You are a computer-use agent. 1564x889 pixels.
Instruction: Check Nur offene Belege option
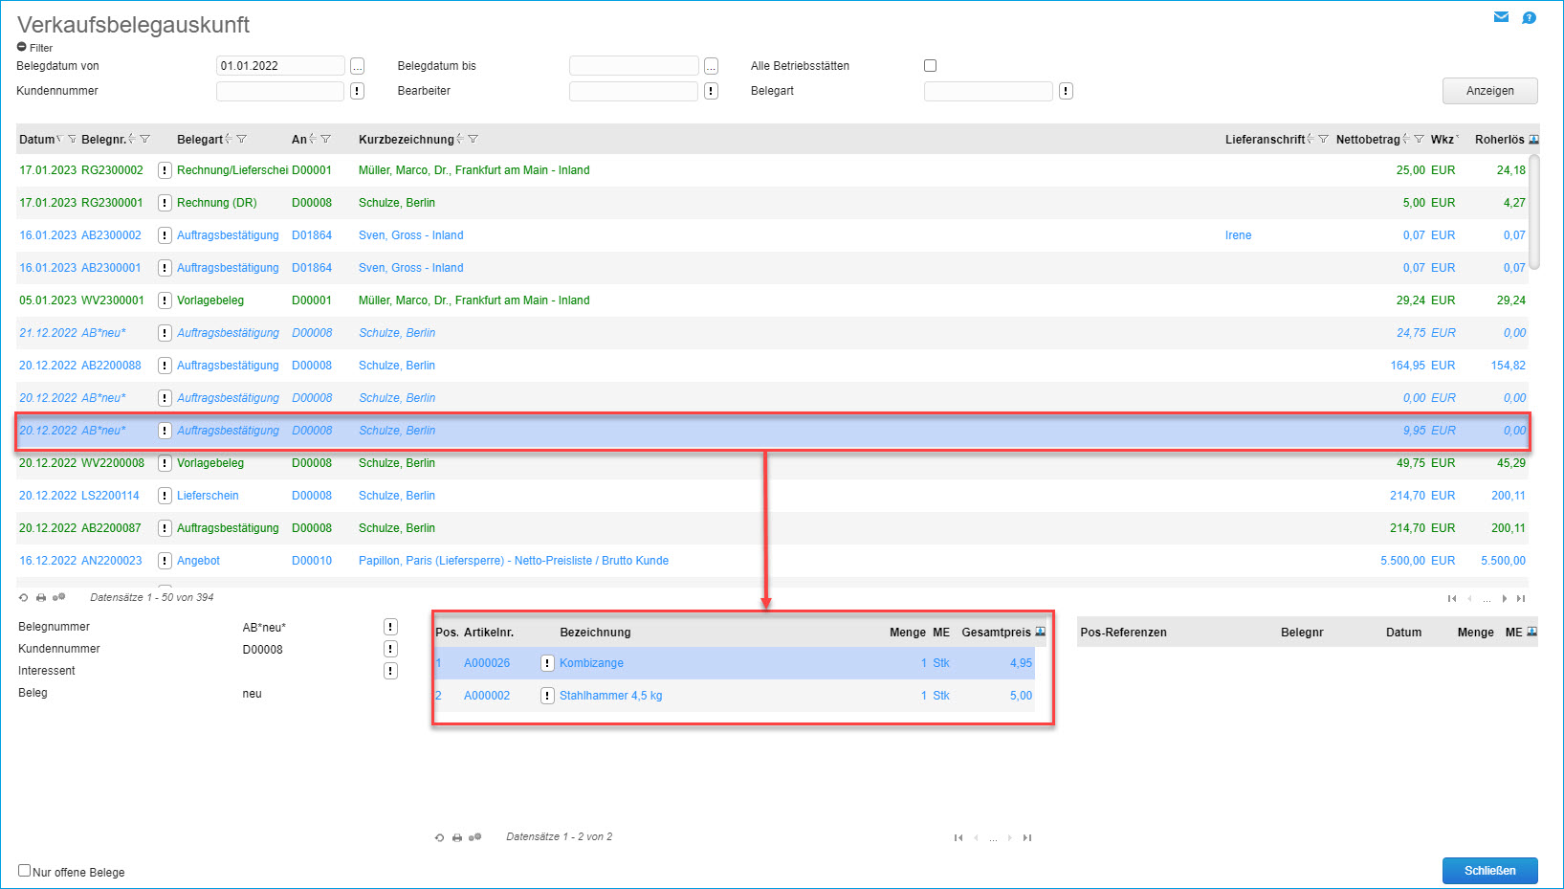click(25, 871)
